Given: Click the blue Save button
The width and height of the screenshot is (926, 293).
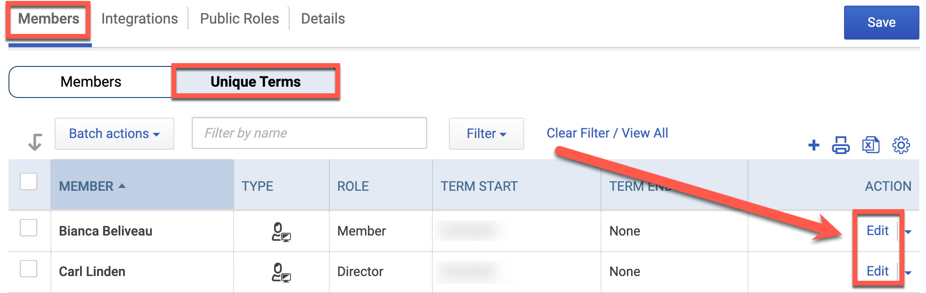Looking at the screenshot, I should tap(881, 22).
